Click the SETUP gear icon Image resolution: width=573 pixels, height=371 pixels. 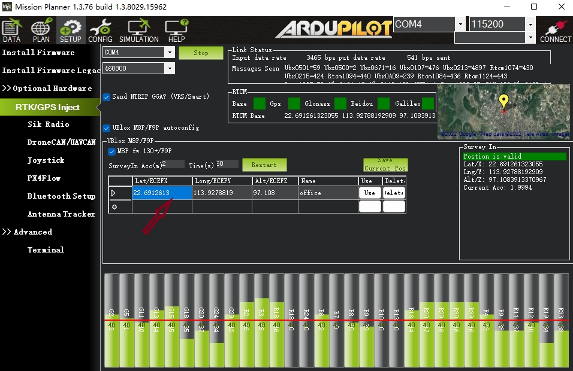70,30
